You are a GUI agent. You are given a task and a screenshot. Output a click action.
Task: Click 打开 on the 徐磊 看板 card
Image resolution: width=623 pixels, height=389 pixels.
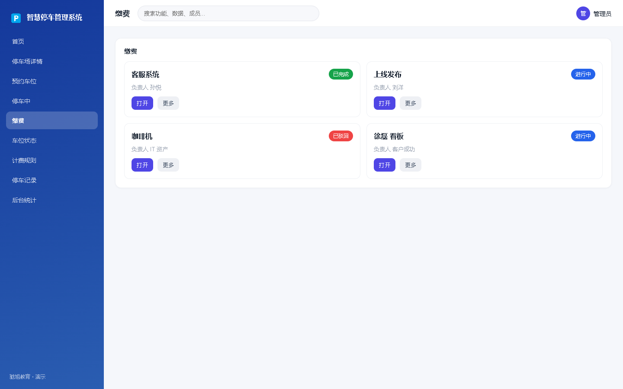click(x=385, y=165)
